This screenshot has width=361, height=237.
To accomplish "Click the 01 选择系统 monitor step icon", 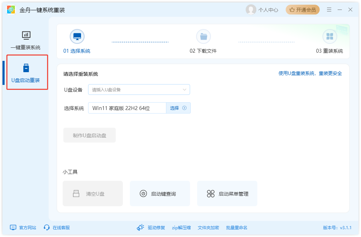I will point(77,36).
